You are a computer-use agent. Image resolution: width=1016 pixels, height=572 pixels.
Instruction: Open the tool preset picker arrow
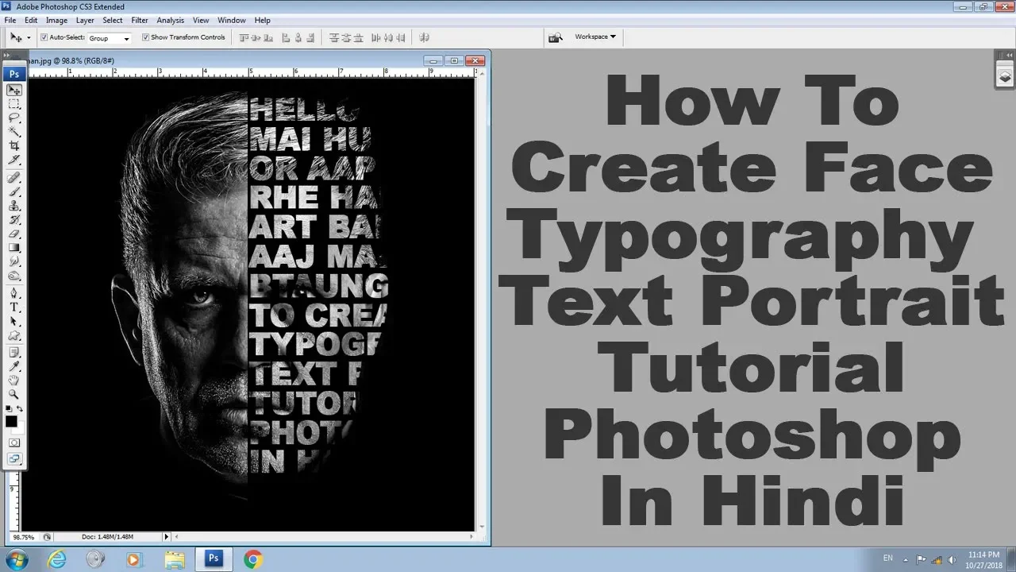[x=29, y=37]
